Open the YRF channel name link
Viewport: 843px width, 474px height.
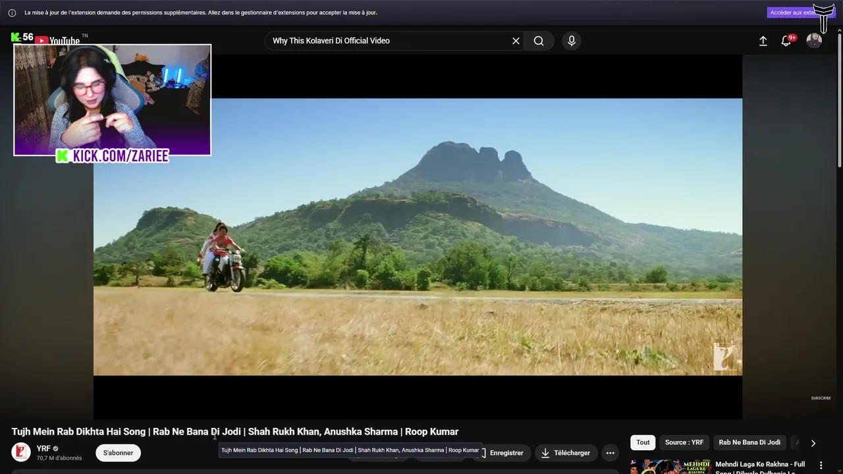coord(43,448)
